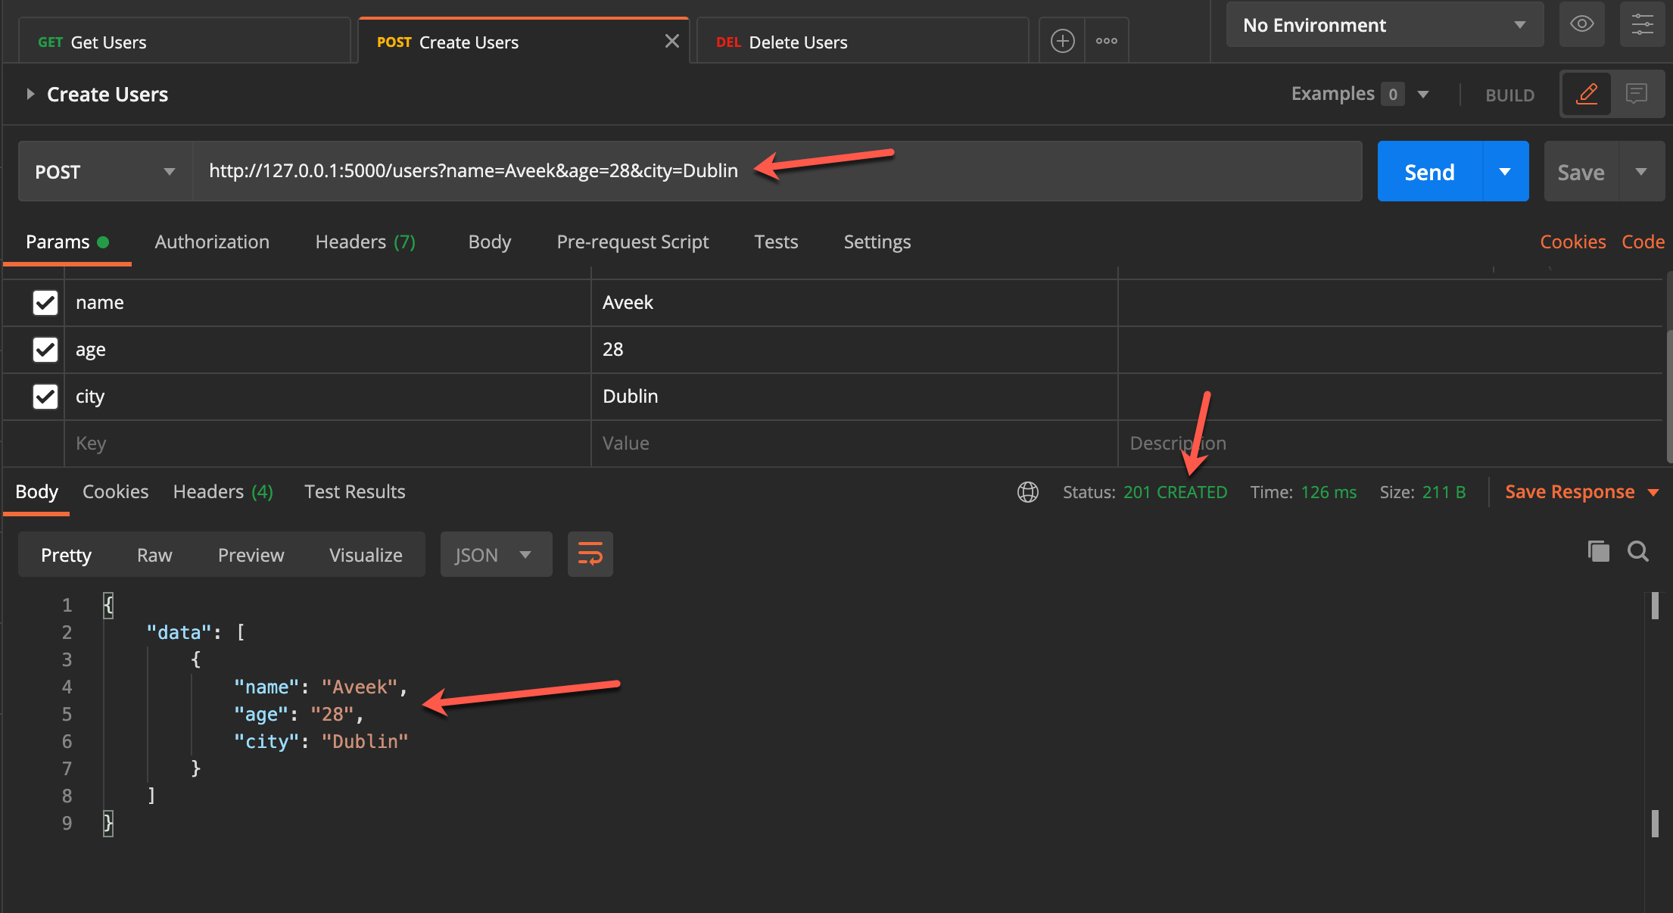The height and width of the screenshot is (913, 1673).
Task: Disable the age query parameter
Action: pyautogui.click(x=45, y=349)
